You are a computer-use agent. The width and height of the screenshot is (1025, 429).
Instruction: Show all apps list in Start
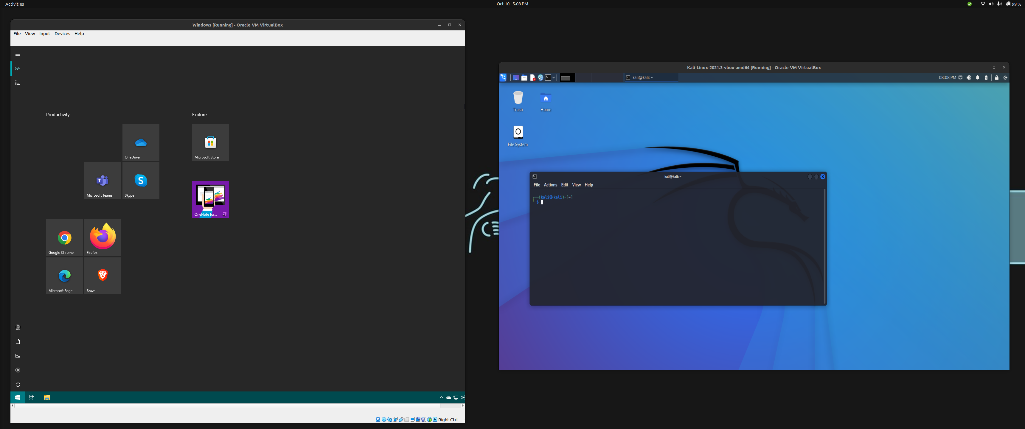click(x=18, y=83)
